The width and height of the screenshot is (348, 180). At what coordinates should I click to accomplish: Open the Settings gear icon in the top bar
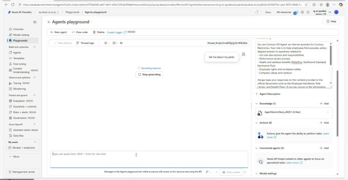302,12
